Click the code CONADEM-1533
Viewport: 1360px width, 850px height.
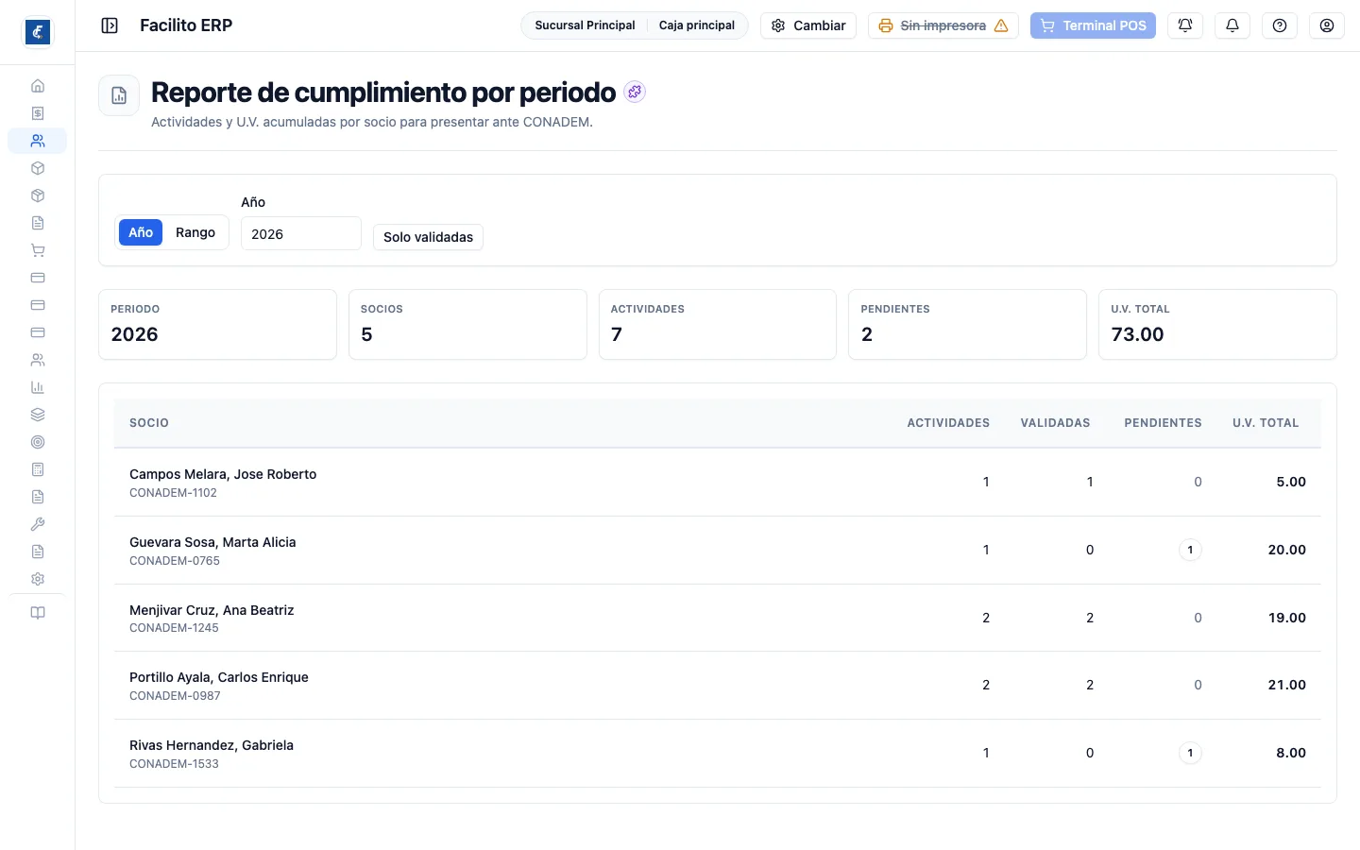pos(174,764)
